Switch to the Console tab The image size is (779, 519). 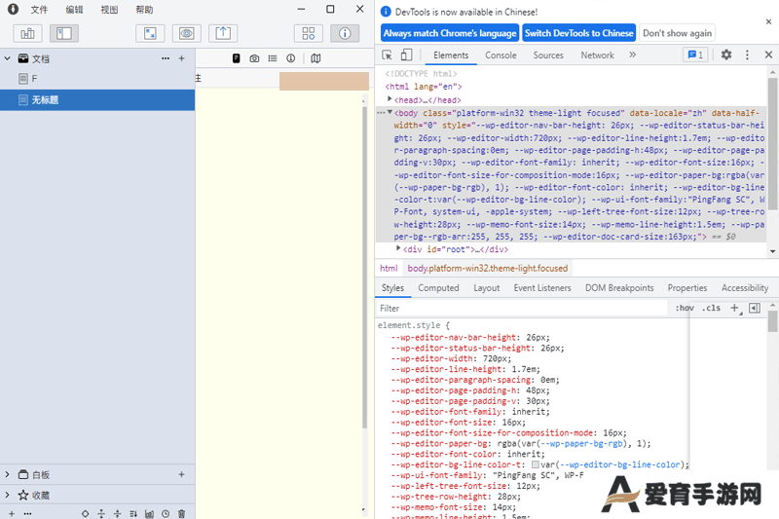(x=501, y=56)
